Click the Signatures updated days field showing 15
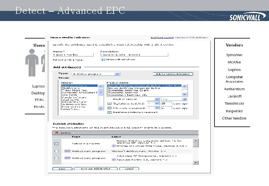This screenshot has height=186, width=269. (x=167, y=103)
